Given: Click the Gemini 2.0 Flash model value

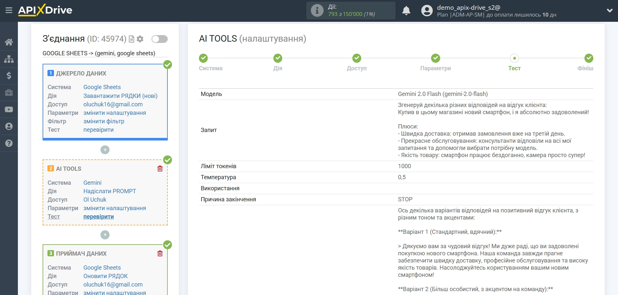Looking at the screenshot, I should [443, 94].
